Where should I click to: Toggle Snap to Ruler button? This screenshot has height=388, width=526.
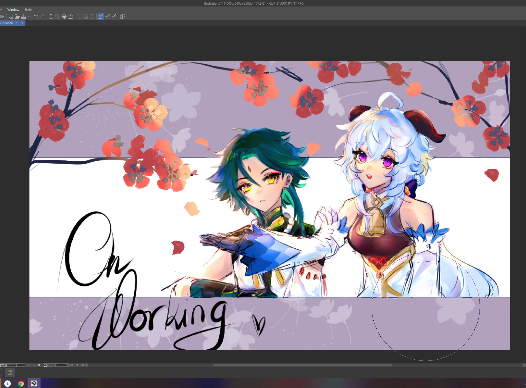101,16
